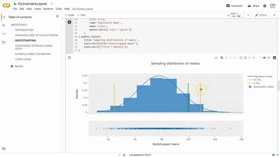Open the Colab logo home link
The height and width of the screenshot is (157, 280).
click(x=6, y=6)
